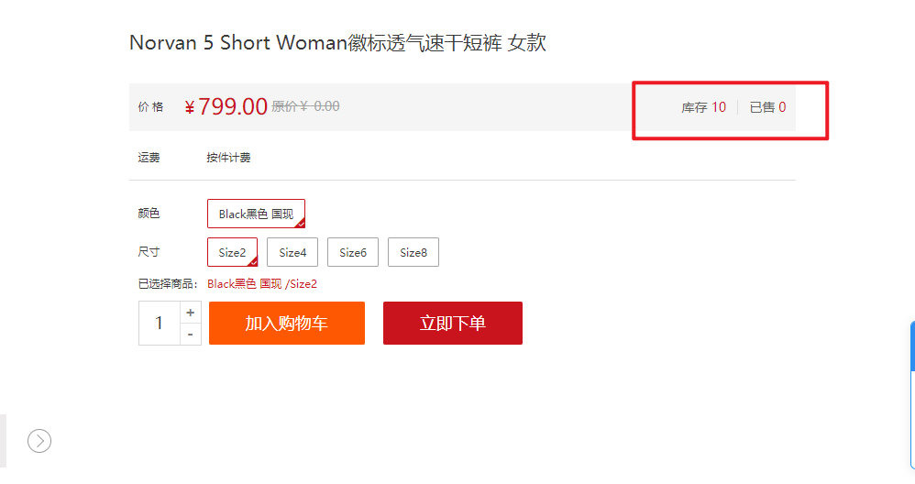915x484 pixels.
Task: Click the 运费 shipping label
Action: point(149,158)
